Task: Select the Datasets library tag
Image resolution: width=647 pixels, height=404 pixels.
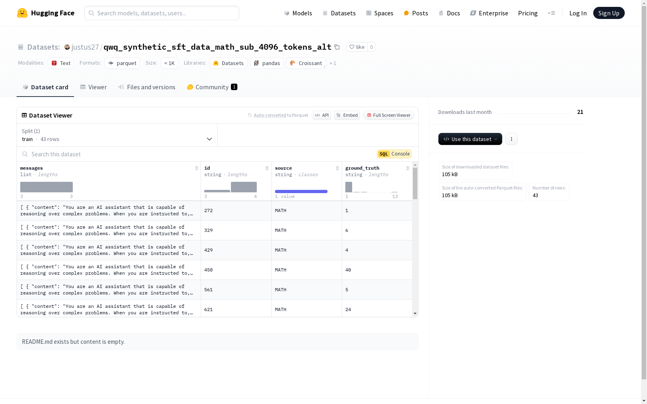Action: pos(228,63)
